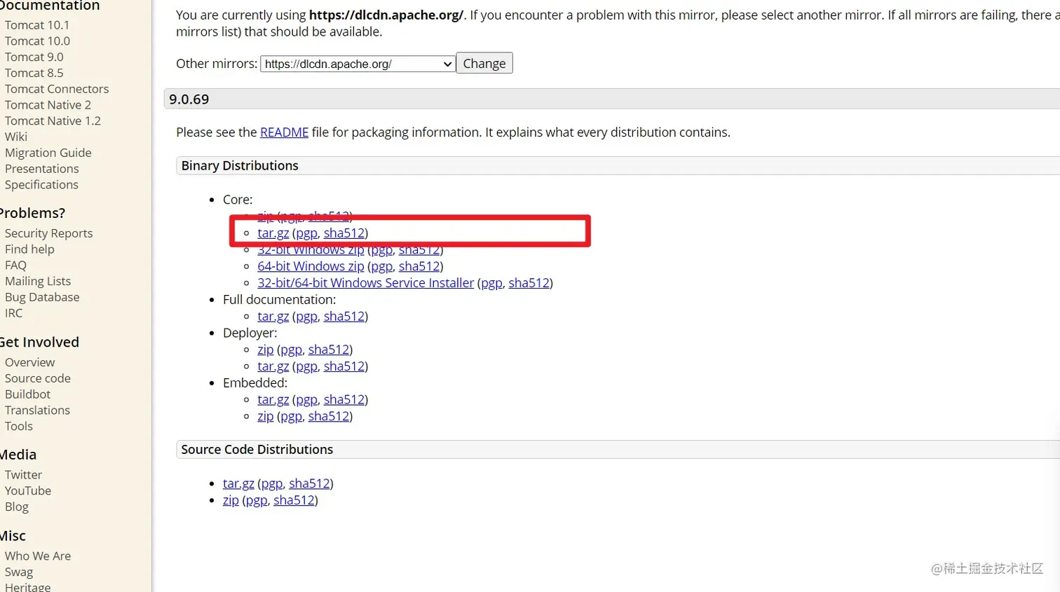Open Mailing Lists in sidebar
Viewport: 1060px width, 592px height.
pyautogui.click(x=38, y=282)
